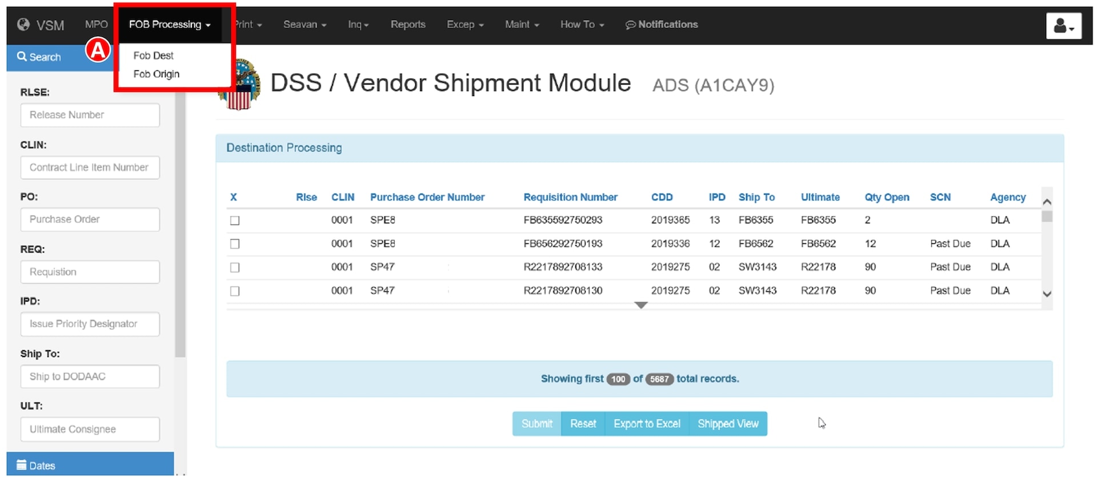Expand table with the down triangle handle
The height and width of the screenshot is (478, 1097).
[641, 306]
